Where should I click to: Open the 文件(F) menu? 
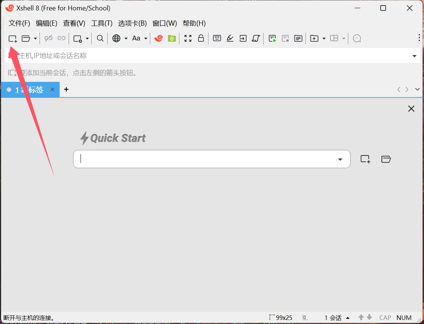(19, 23)
